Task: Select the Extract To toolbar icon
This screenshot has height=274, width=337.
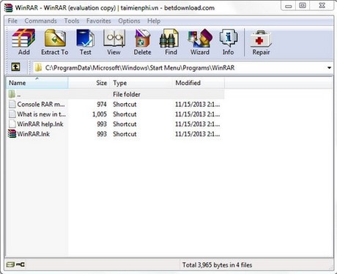Action: click(x=55, y=42)
